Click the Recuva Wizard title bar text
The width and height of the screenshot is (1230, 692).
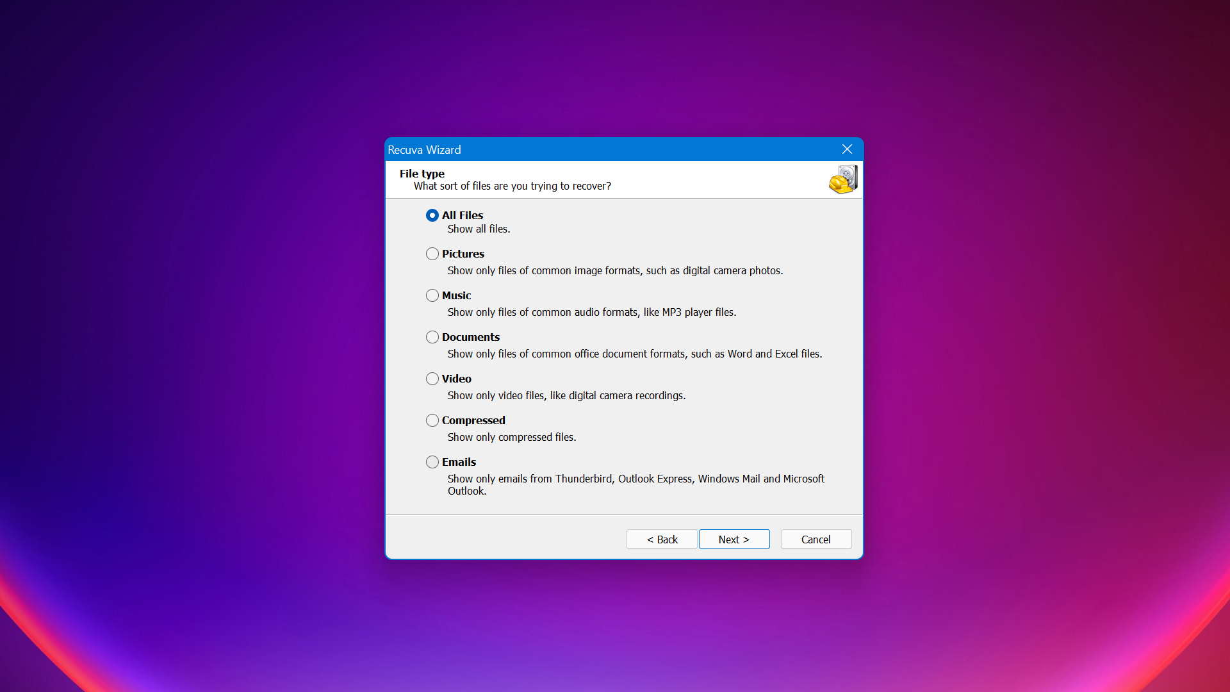tap(424, 150)
